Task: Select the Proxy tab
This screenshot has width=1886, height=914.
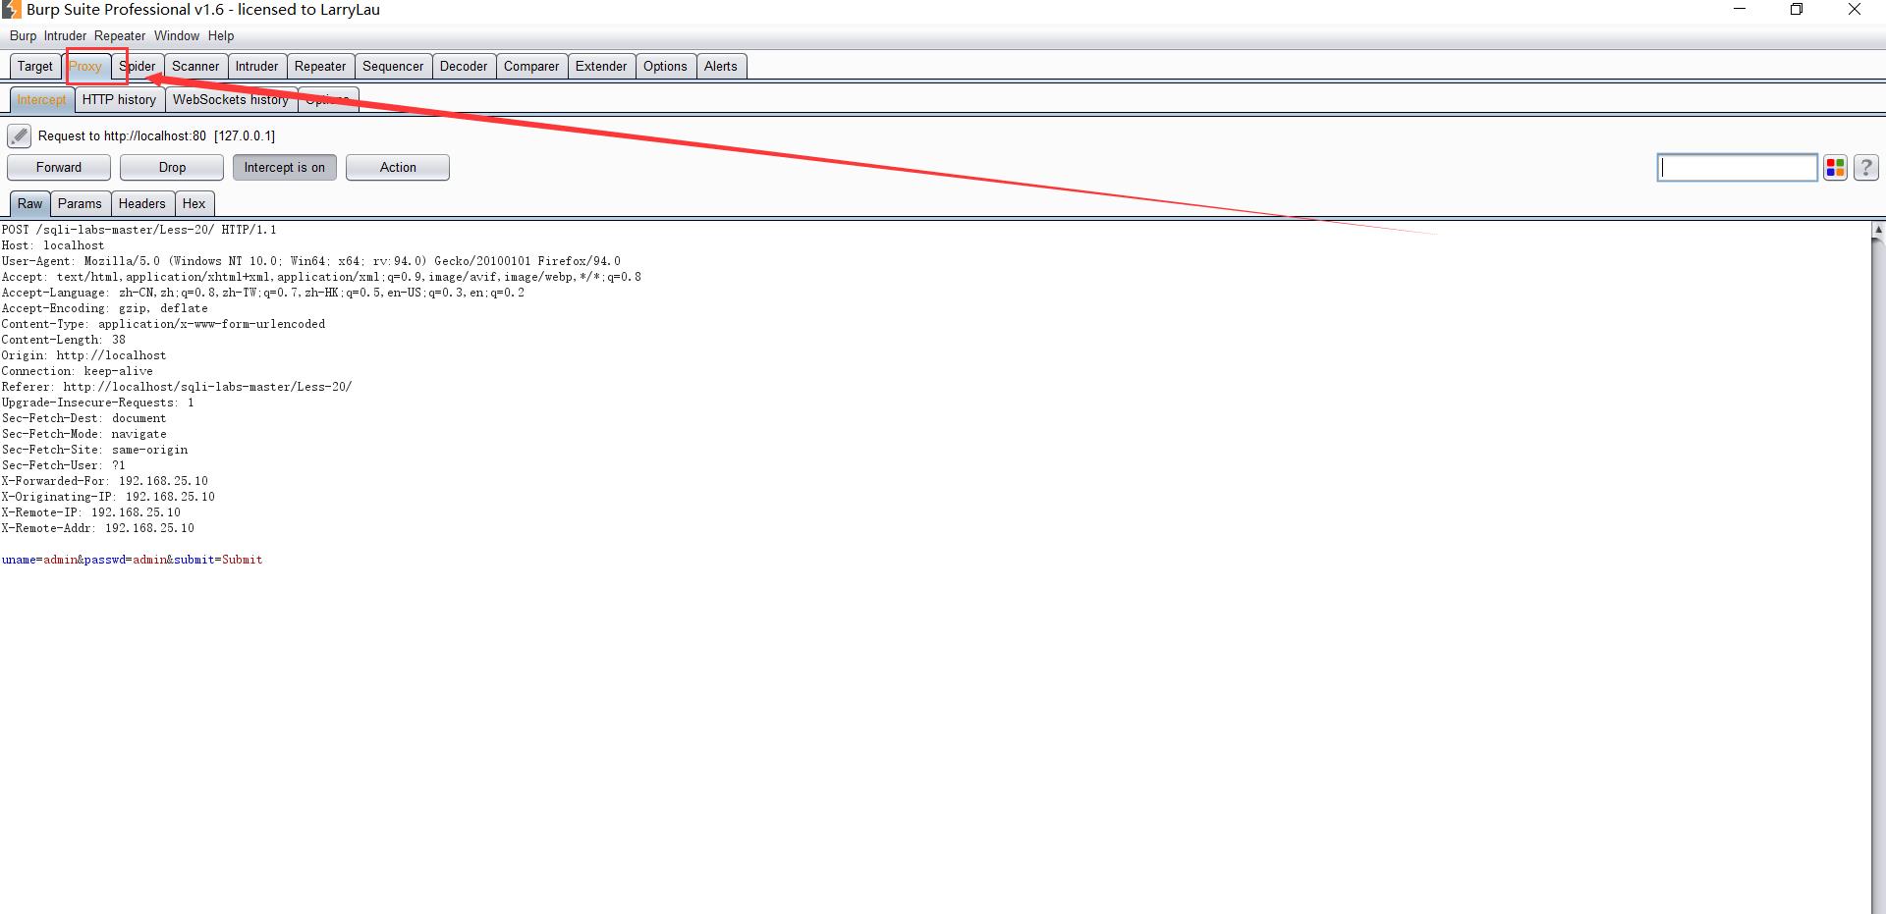Action: click(85, 67)
